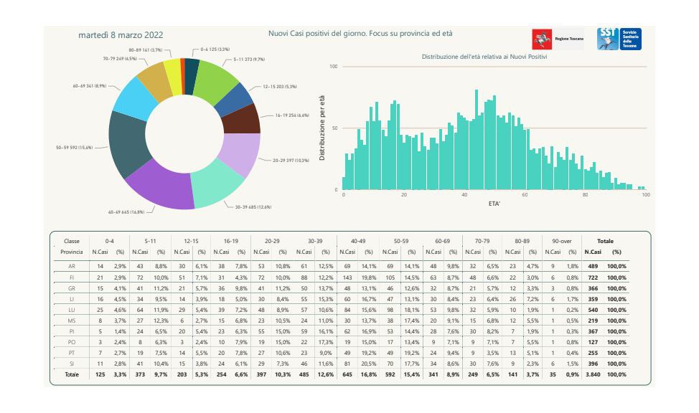Select the 'FI' province row label
This screenshot has height=413, width=699.
tap(72, 276)
